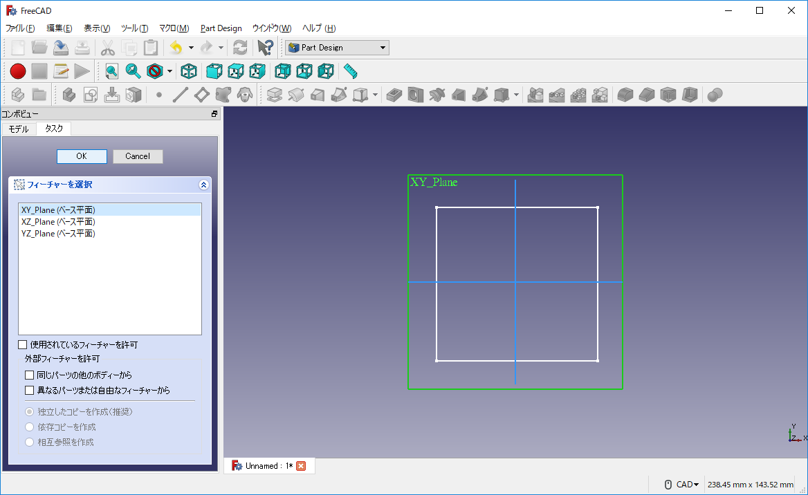Select 依存コピーを作成 radio button

tap(29, 427)
